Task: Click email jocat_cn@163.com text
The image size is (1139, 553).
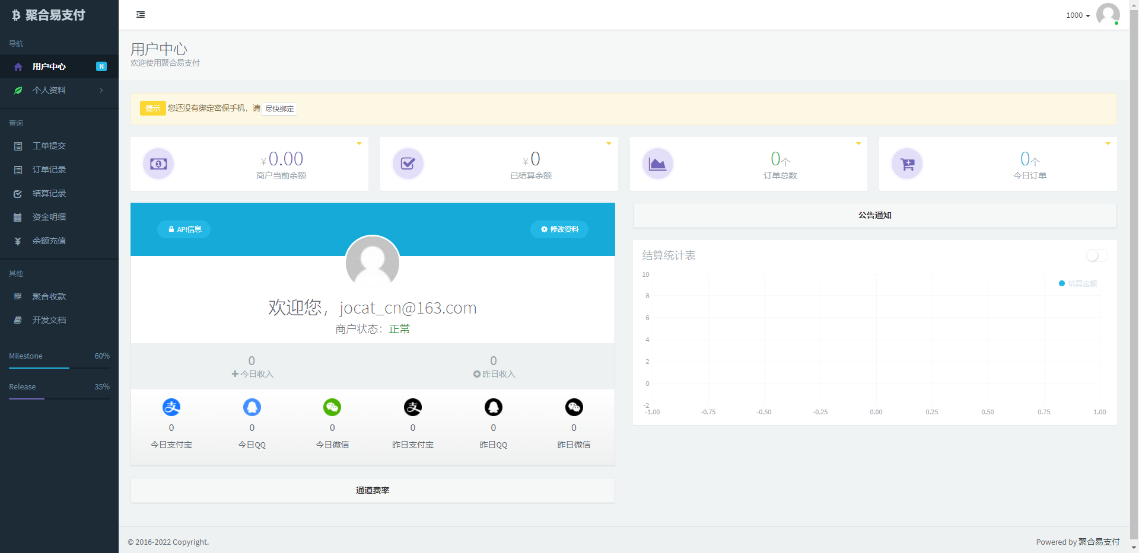Action: 408,308
